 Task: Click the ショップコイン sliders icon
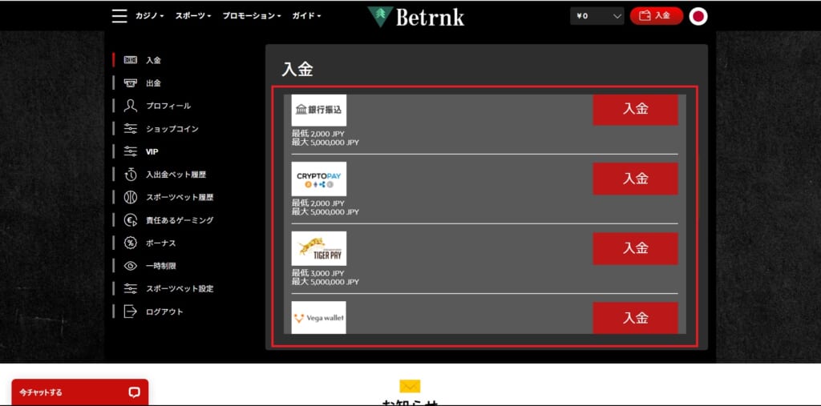pyautogui.click(x=131, y=129)
